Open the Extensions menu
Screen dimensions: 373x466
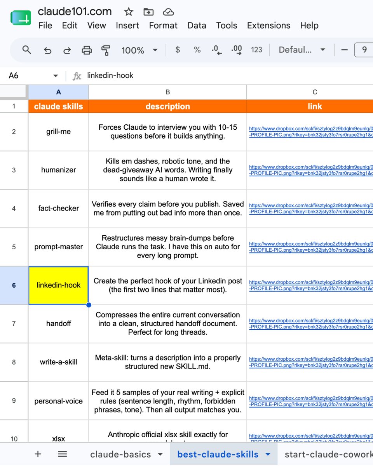[268, 26]
